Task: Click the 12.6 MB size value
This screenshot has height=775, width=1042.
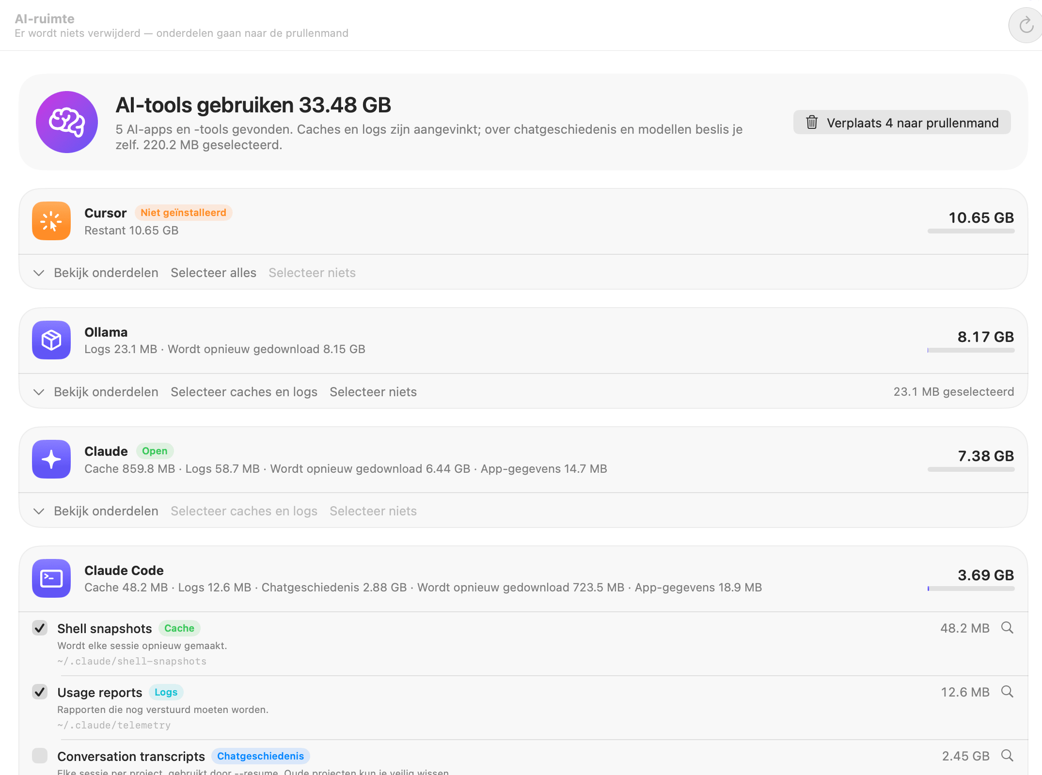Action: coord(965,692)
